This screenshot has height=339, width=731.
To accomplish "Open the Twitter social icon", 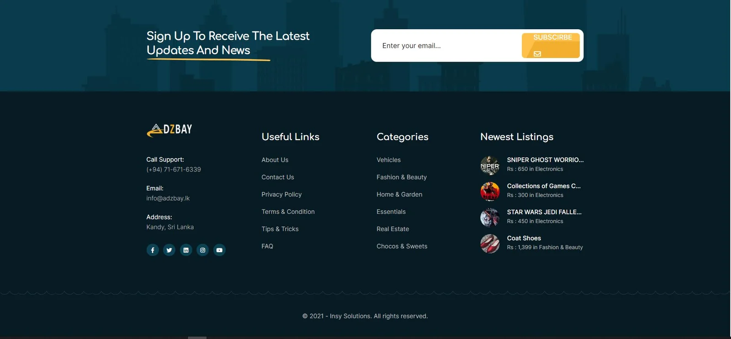I will pyautogui.click(x=169, y=250).
